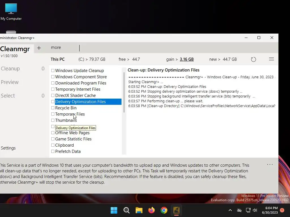This screenshot has height=217, width=290.
Task: Open Windows Start menu
Action: [x=114, y=210]
